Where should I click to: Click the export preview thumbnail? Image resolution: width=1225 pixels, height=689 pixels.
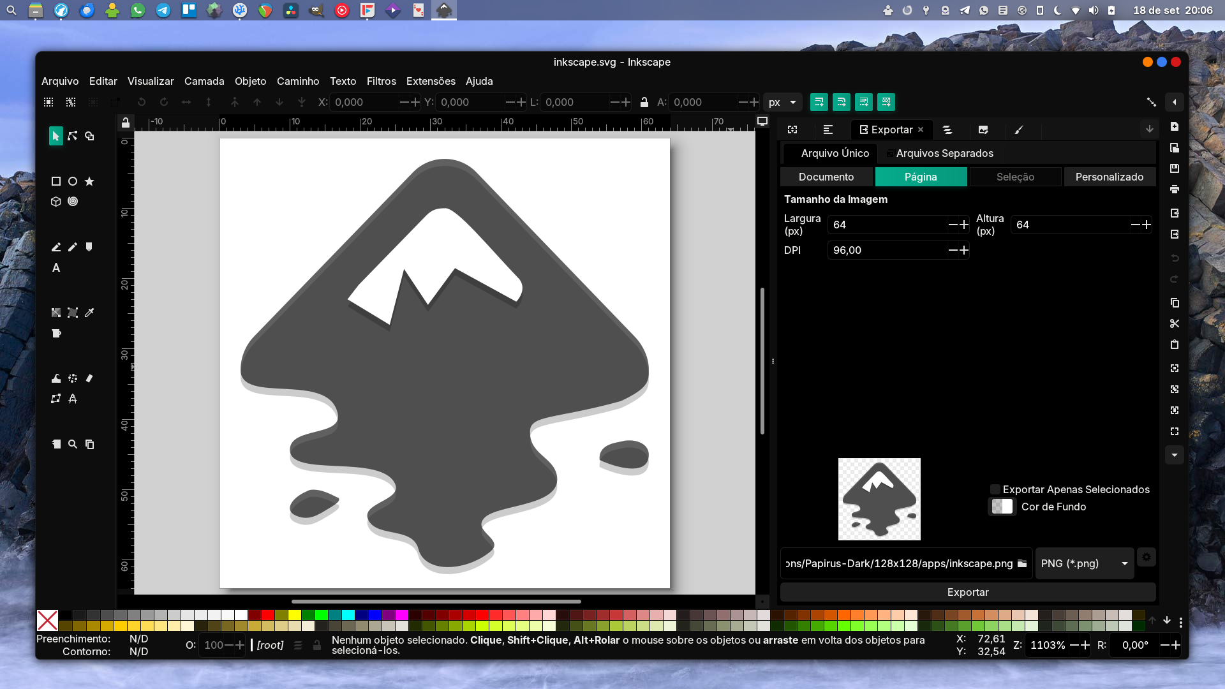(x=879, y=499)
